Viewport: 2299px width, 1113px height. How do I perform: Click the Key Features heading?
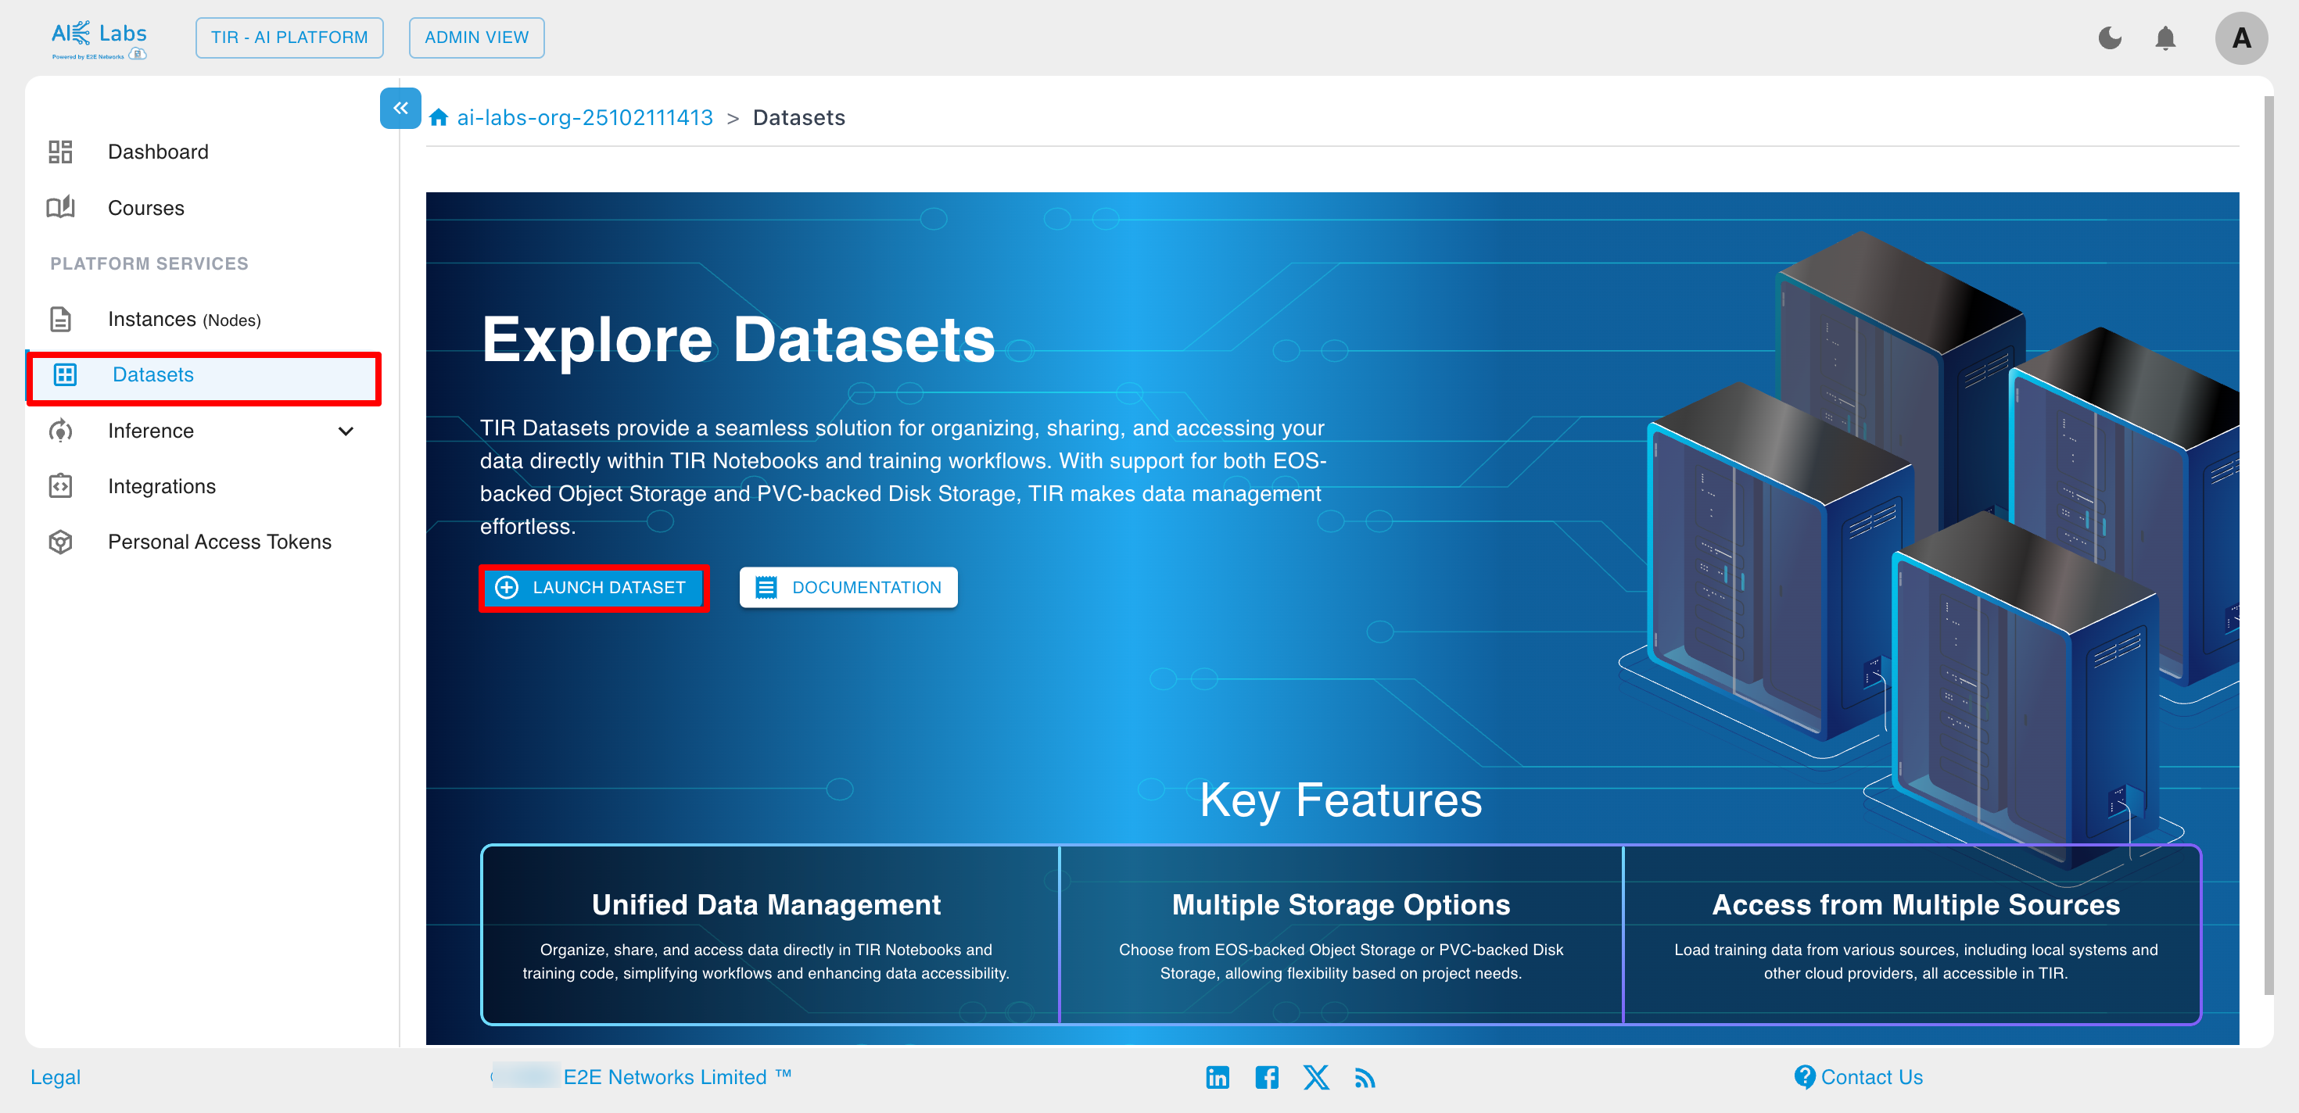pos(1340,800)
